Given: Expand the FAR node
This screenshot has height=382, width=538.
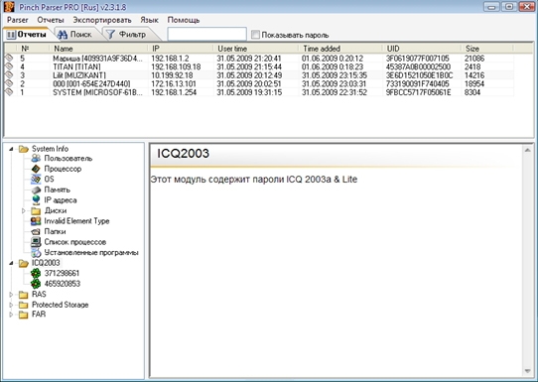Looking at the screenshot, I should pyautogui.click(x=11, y=315).
